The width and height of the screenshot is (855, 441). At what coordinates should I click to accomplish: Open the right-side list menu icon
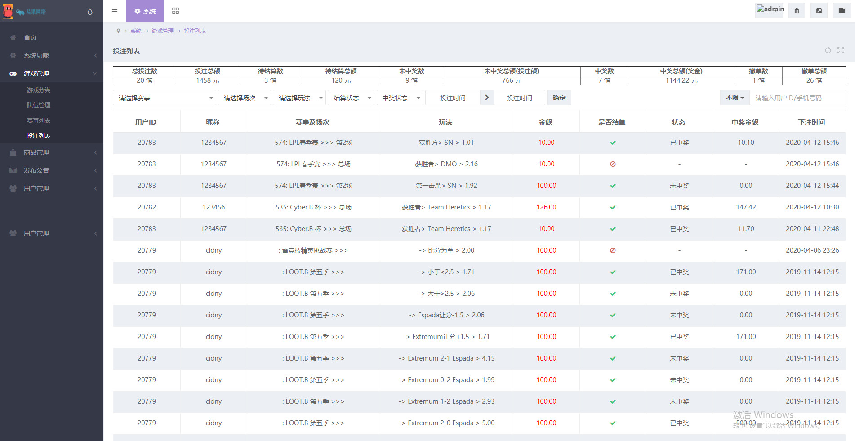(x=842, y=11)
